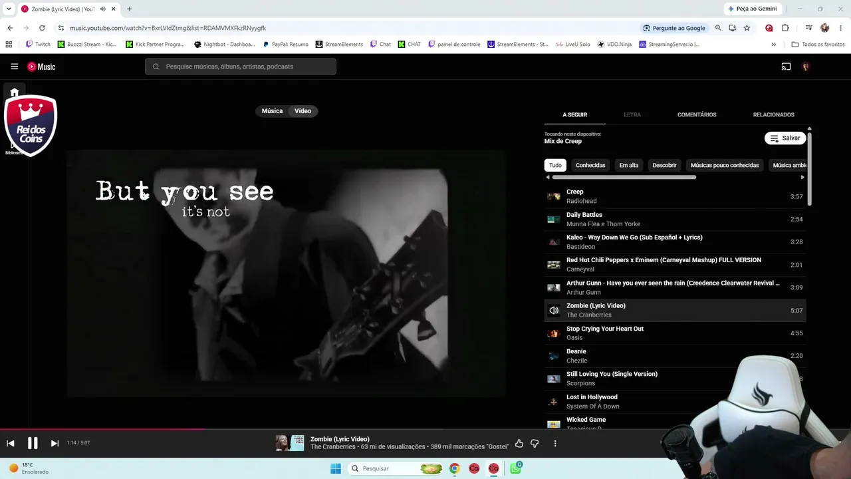Pause the playing song
The height and width of the screenshot is (479, 851).
point(33,443)
